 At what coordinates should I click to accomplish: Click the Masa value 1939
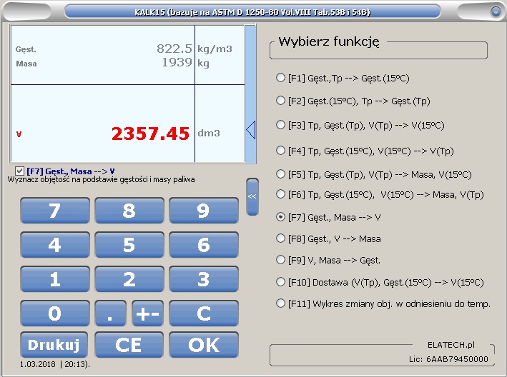pyautogui.click(x=177, y=62)
